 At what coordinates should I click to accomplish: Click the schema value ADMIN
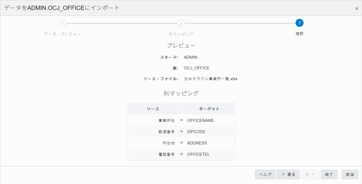191,57
